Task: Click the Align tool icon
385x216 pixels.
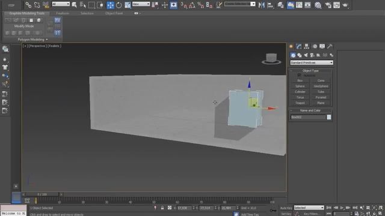Action: (x=270, y=5)
